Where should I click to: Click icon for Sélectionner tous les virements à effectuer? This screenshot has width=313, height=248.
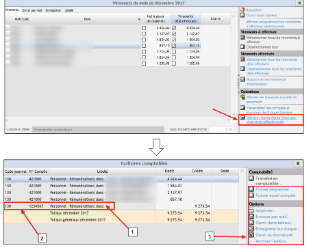(x=243, y=37)
